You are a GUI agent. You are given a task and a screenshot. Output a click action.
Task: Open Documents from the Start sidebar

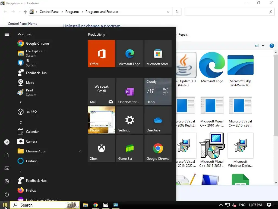(x=7, y=155)
